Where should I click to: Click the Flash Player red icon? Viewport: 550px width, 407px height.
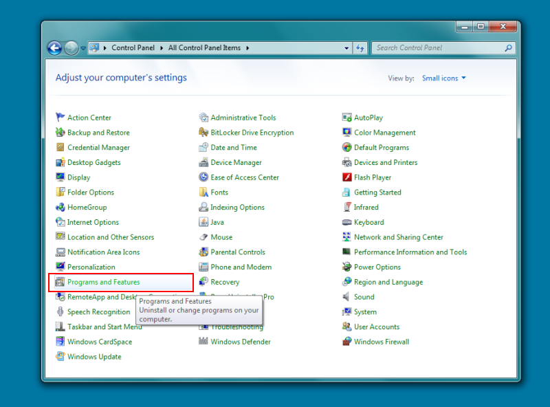(x=347, y=177)
